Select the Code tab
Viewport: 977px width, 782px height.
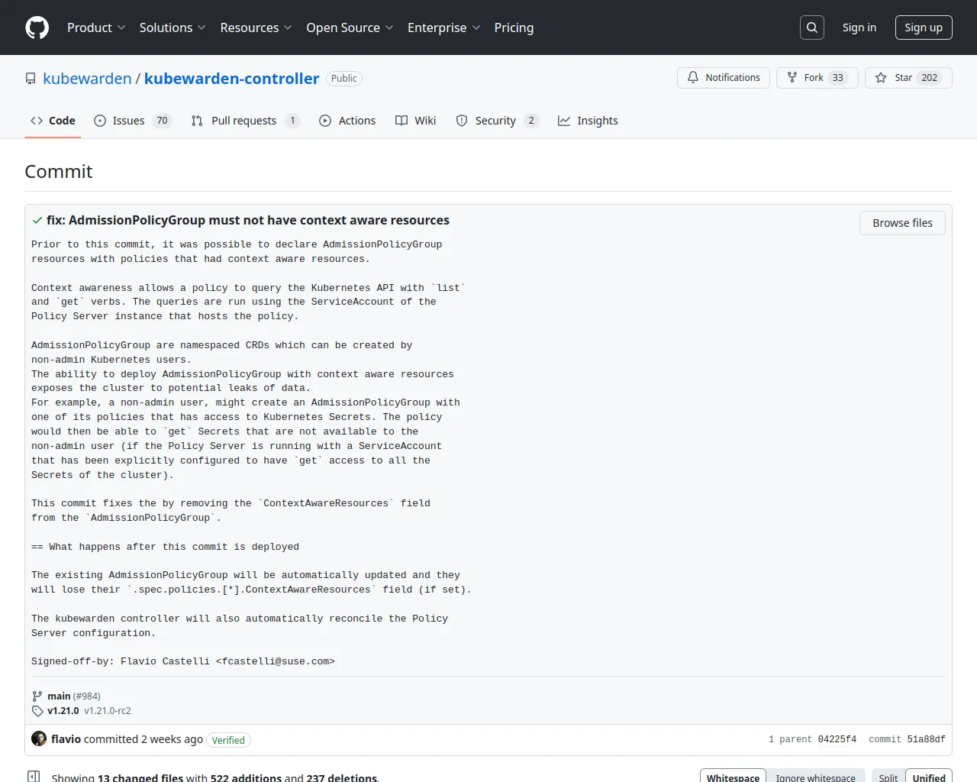(x=53, y=121)
